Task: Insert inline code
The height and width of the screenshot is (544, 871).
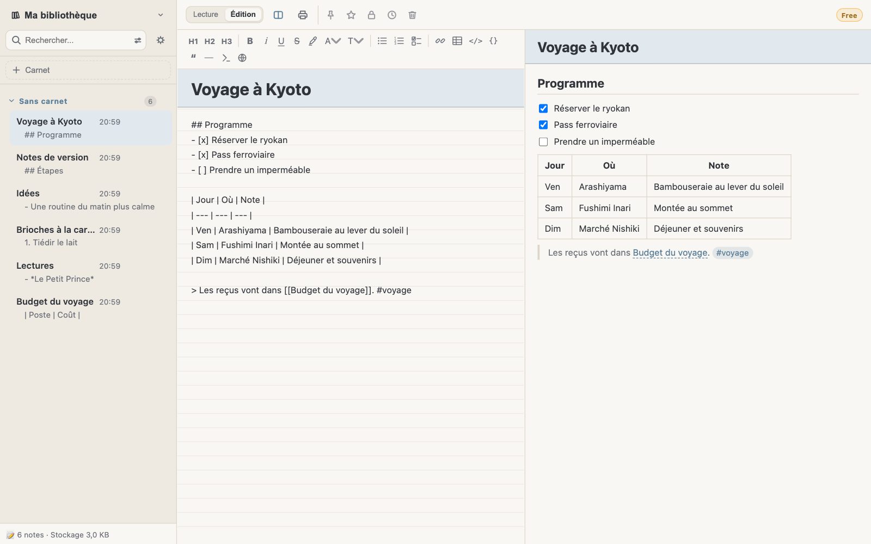Action: coord(475,41)
